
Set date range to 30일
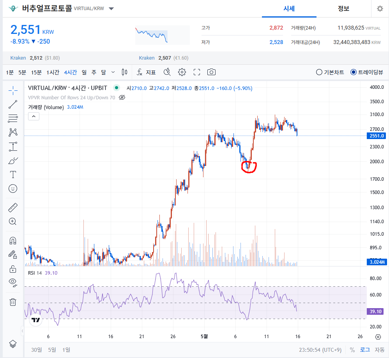[37, 350]
